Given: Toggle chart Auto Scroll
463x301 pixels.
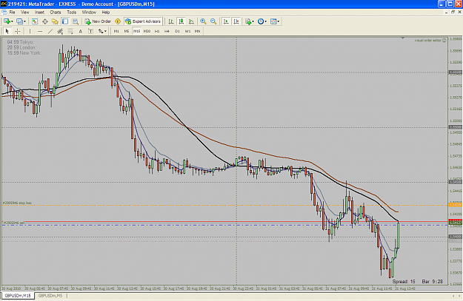Looking at the screenshot, I should tap(226, 21).
